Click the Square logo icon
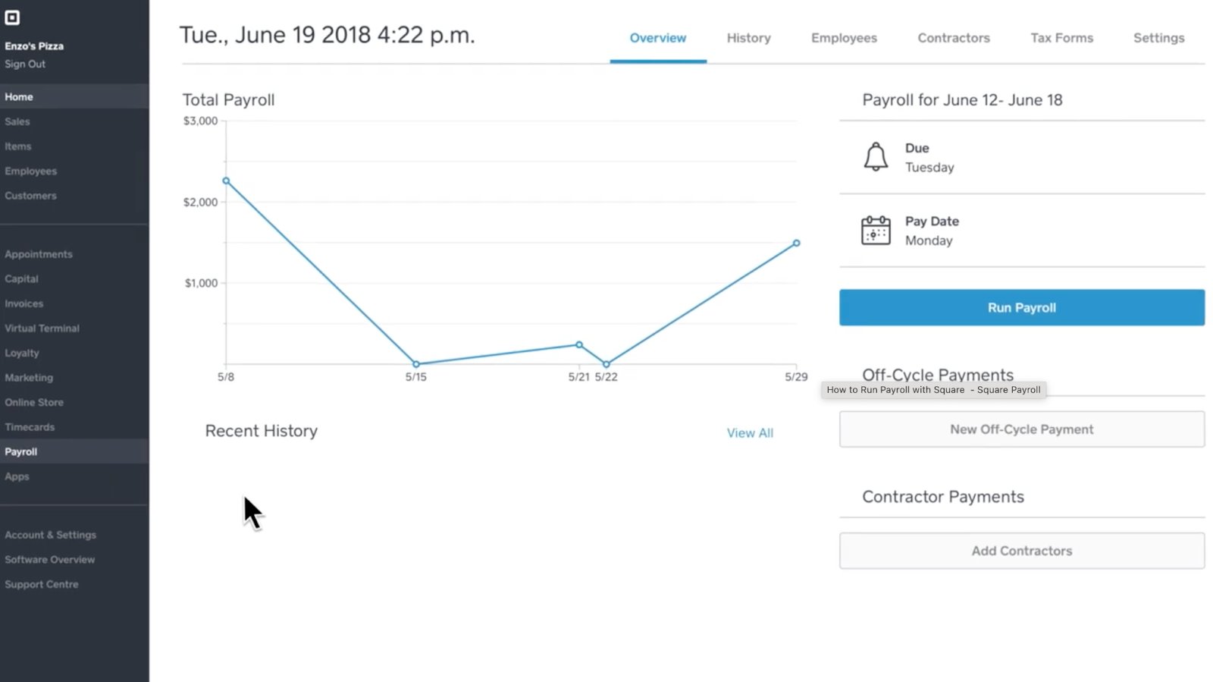The height and width of the screenshot is (682, 1213). (12, 17)
